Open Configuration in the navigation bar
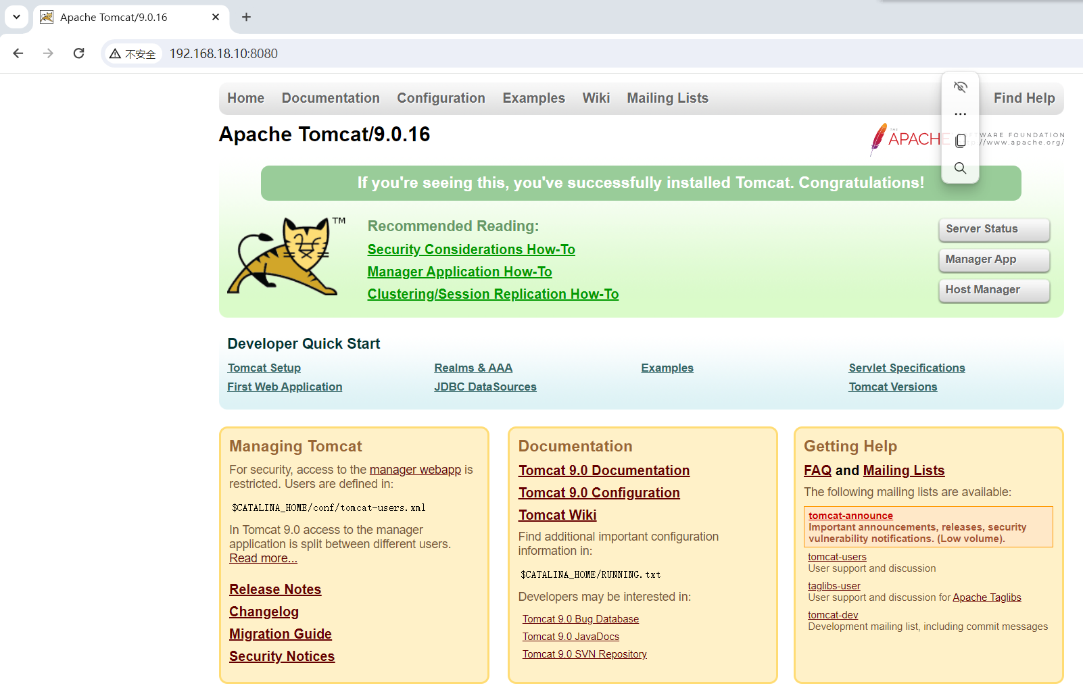Viewport: 1083px width, 690px height. pyautogui.click(x=441, y=98)
